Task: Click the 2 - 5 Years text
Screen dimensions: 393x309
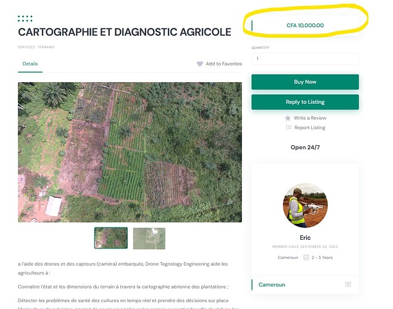Action: pos(322,258)
